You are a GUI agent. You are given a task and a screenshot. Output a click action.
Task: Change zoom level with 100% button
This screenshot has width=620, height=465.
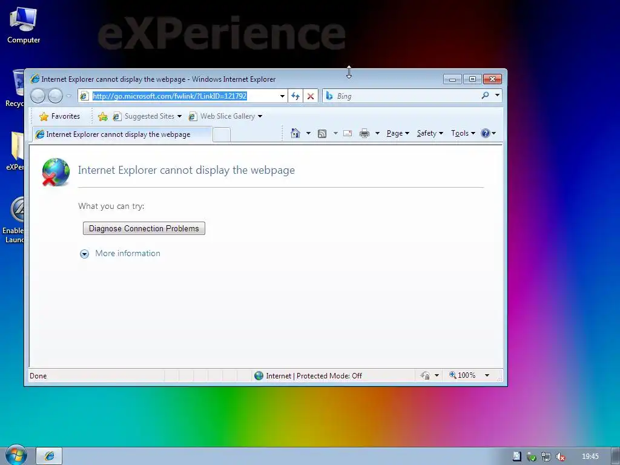click(462, 375)
